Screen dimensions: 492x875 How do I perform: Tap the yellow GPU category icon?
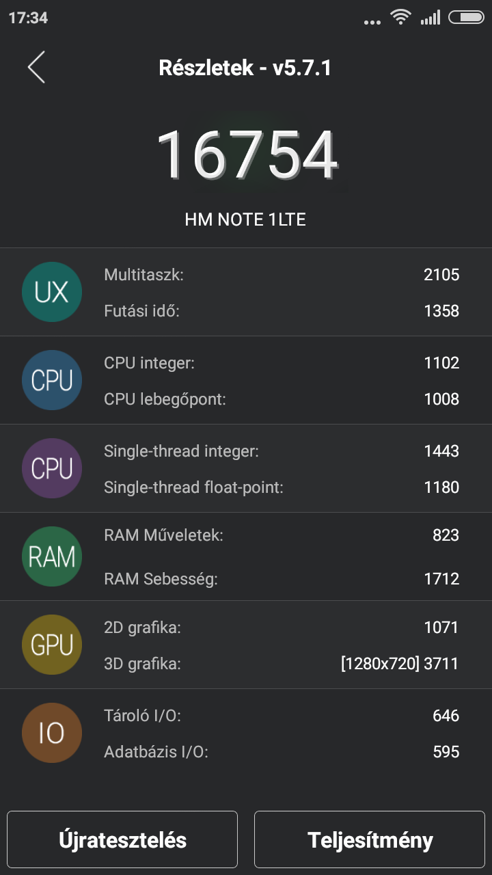(x=52, y=645)
